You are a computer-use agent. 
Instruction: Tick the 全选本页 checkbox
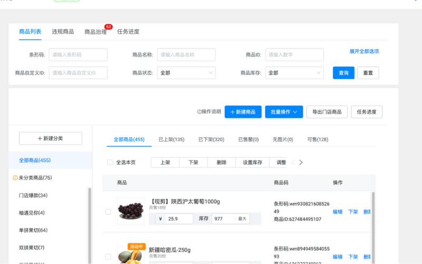point(110,163)
